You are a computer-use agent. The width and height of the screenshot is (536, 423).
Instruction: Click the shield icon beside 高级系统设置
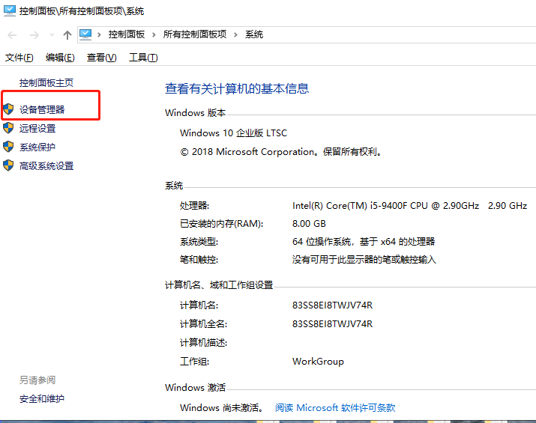pos(8,165)
